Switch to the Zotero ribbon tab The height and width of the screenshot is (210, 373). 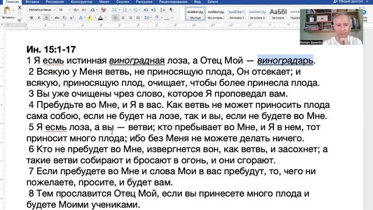pos(213,1)
